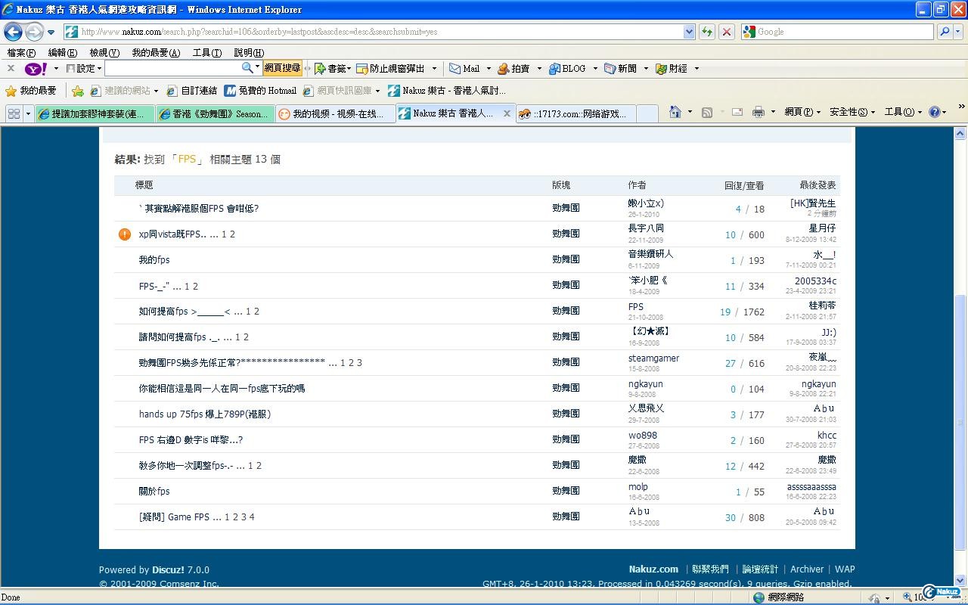Image resolution: width=968 pixels, height=605 pixels.
Task: Click the BLOG toolbar button
Action: (x=567, y=68)
